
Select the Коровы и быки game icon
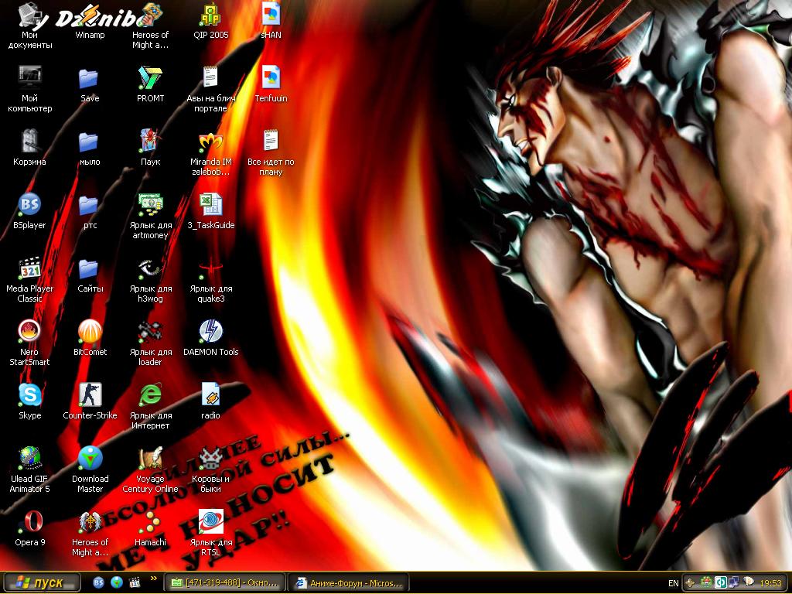[x=210, y=470]
